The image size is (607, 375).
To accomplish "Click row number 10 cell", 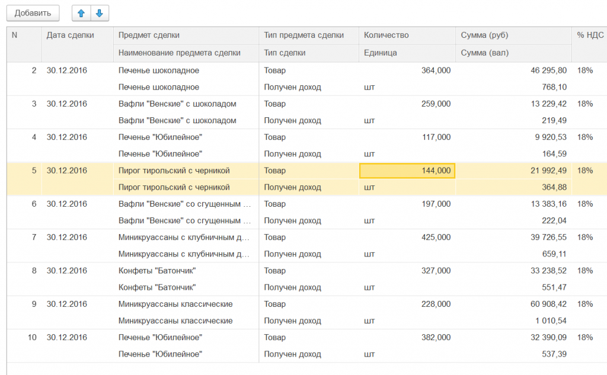I will (32, 337).
